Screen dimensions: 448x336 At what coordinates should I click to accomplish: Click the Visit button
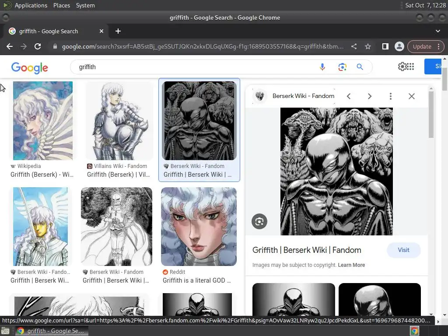tap(403, 250)
